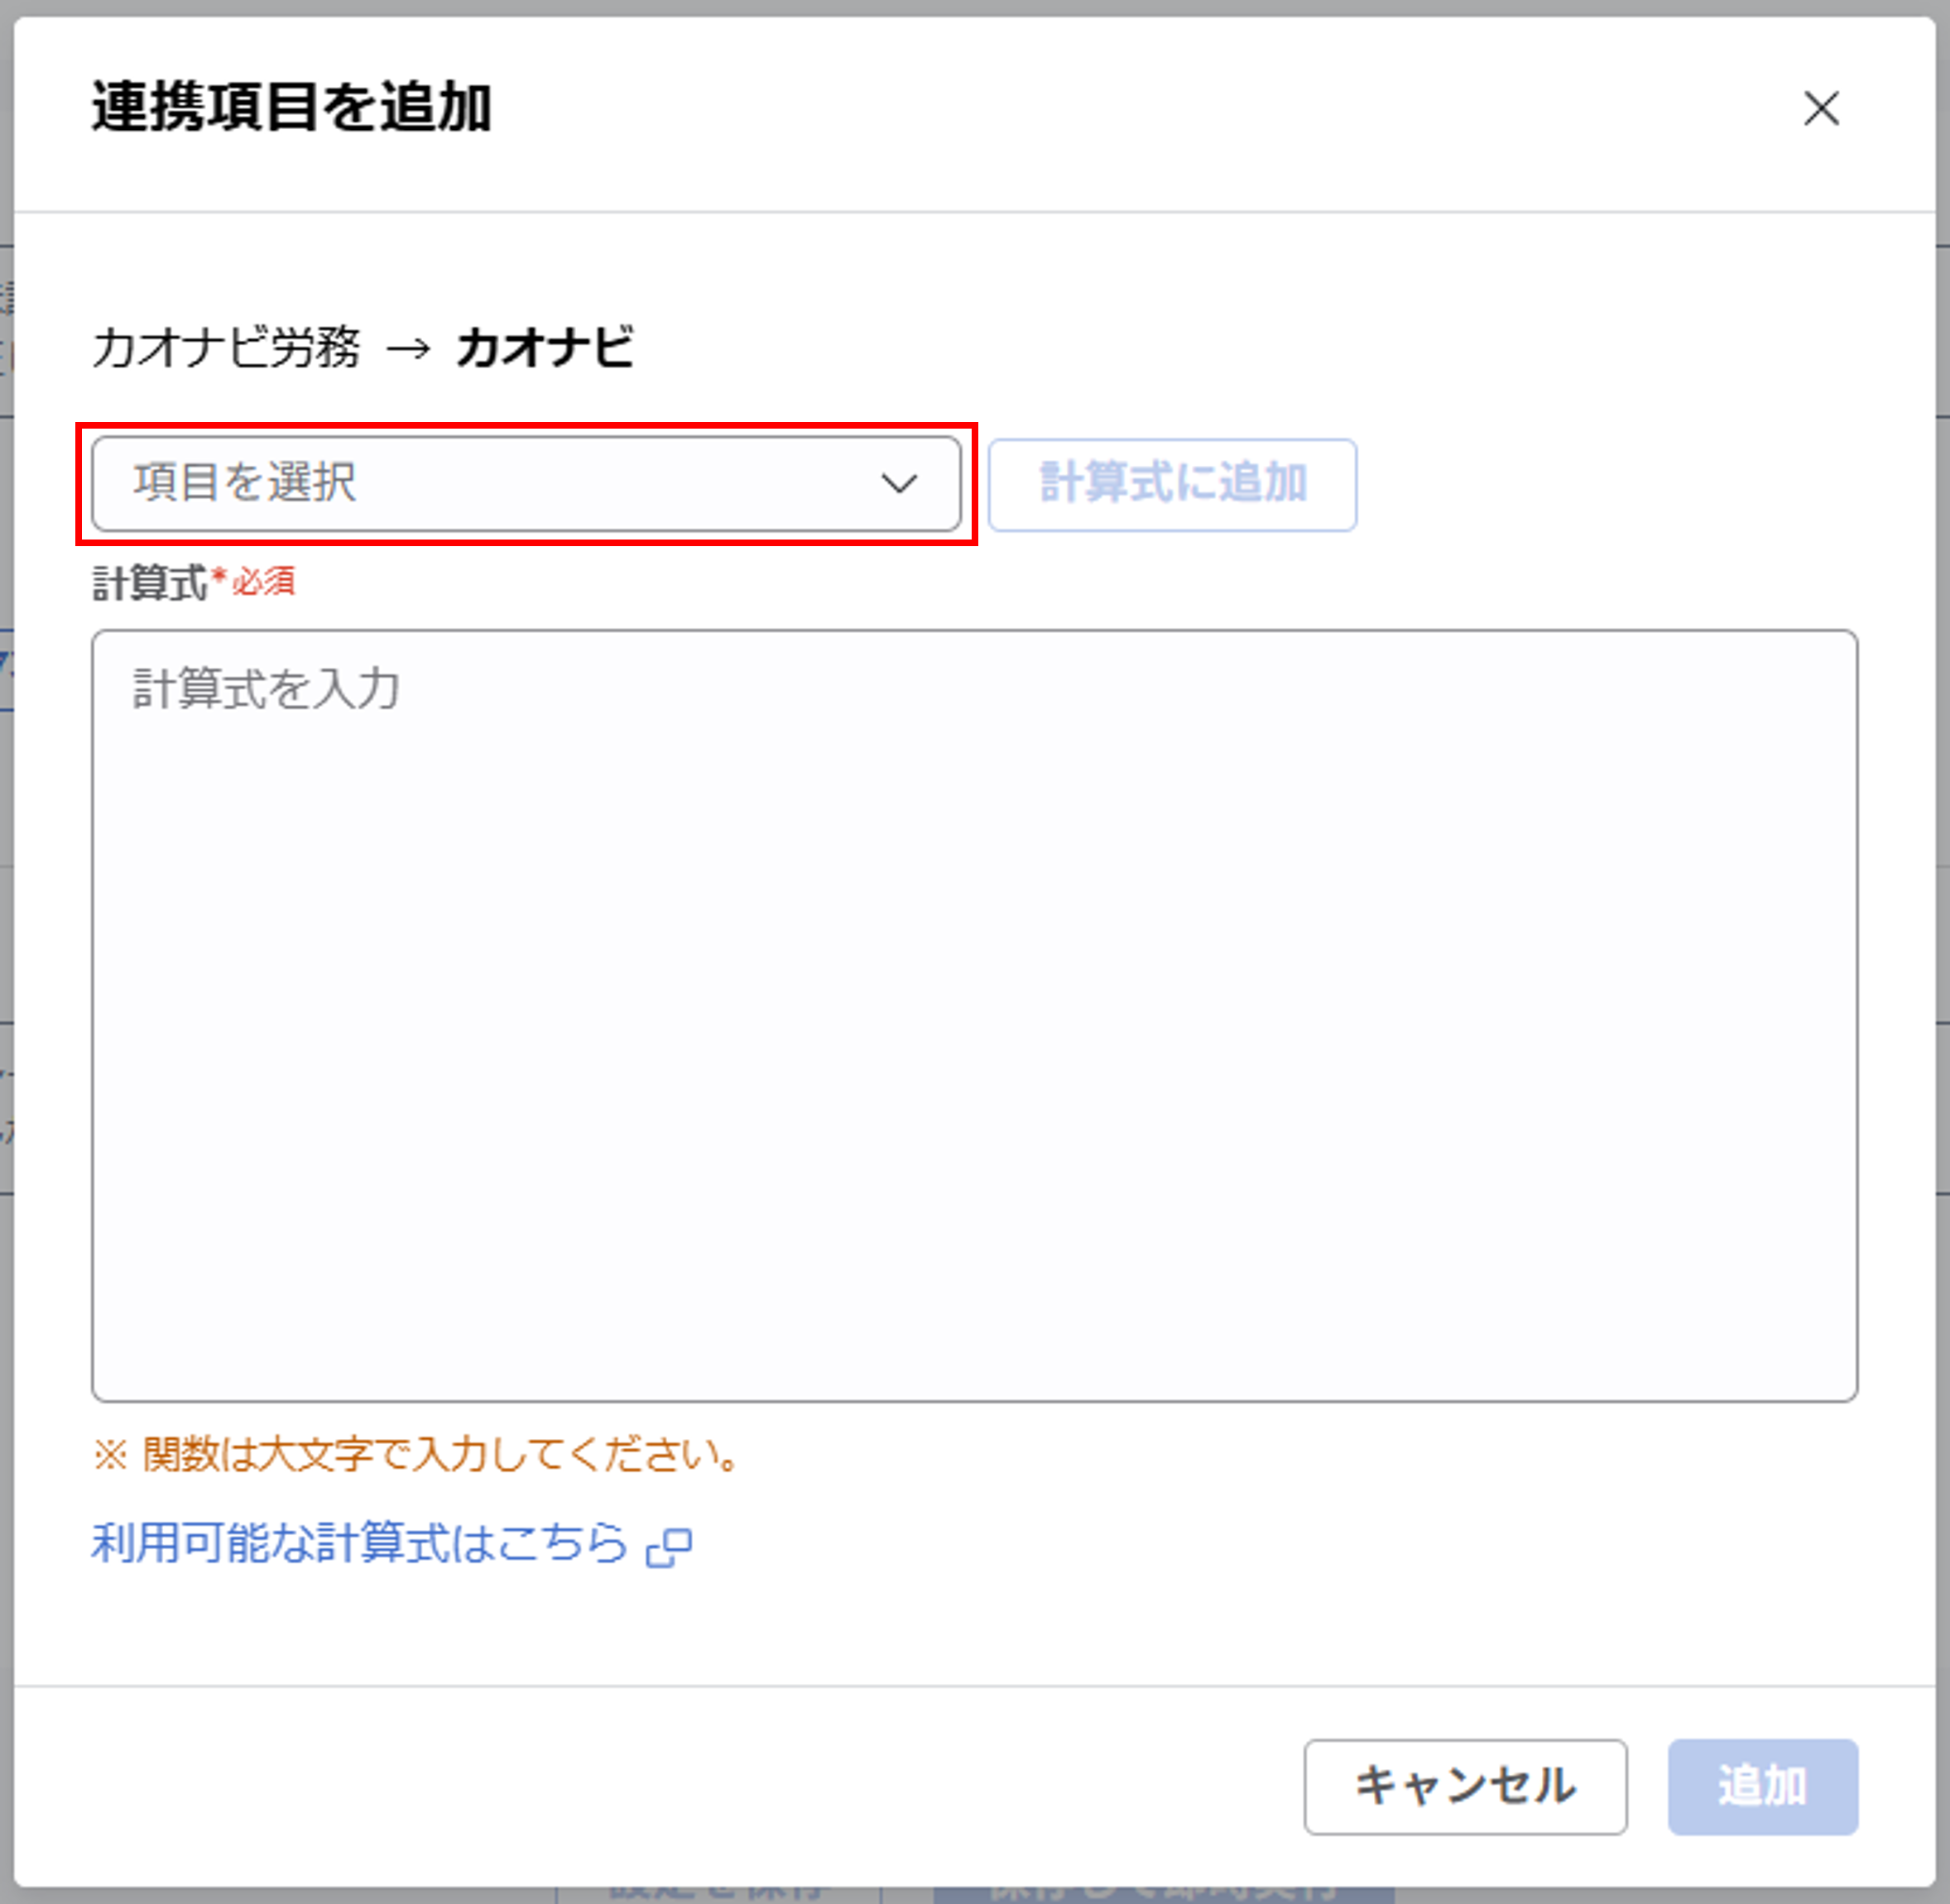Select the 計算式 field label

(x=150, y=580)
